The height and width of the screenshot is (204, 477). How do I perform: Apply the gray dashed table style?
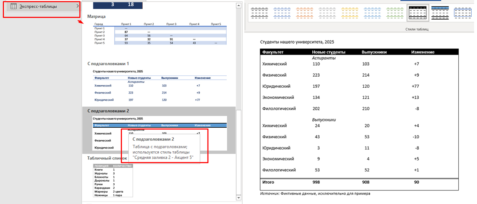[328, 13]
